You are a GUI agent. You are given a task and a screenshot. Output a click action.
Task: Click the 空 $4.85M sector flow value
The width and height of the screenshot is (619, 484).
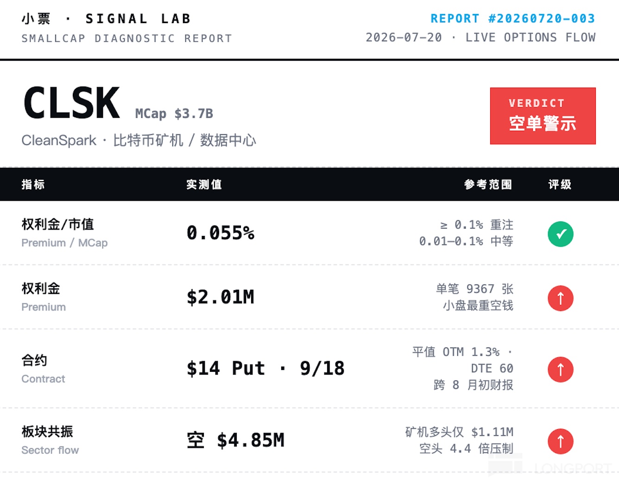click(x=235, y=440)
